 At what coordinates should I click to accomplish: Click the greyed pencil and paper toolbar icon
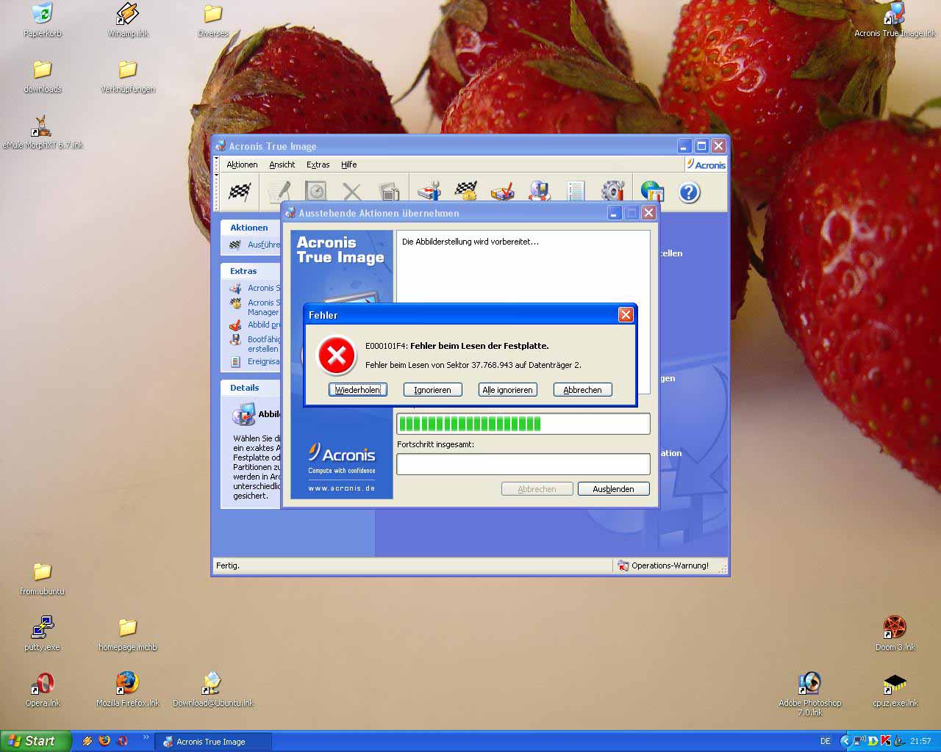[279, 192]
